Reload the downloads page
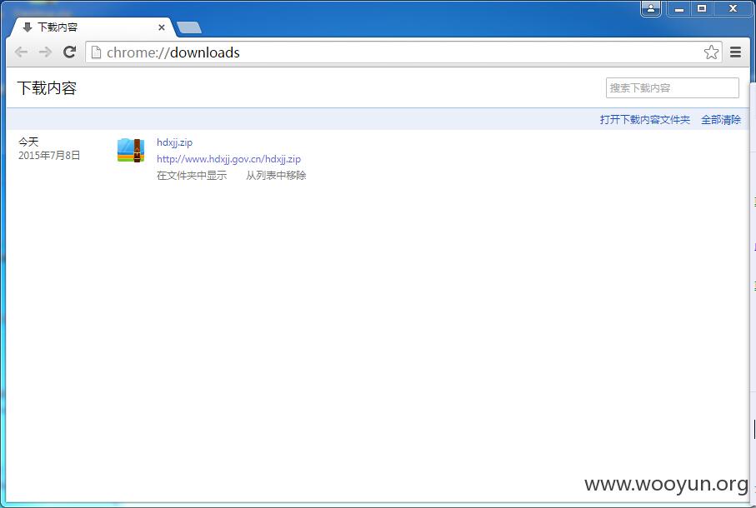The width and height of the screenshot is (756, 508). pos(70,52)
